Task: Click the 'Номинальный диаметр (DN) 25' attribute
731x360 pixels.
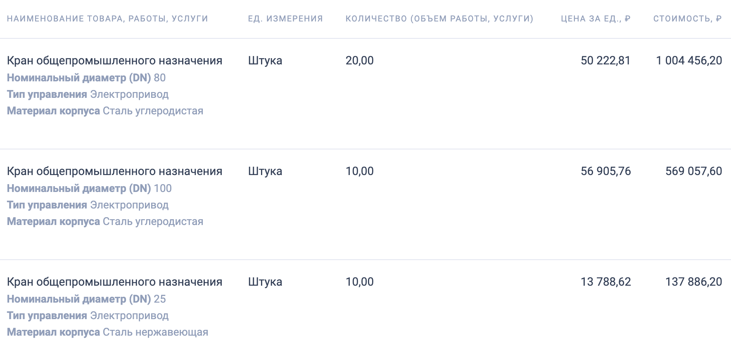Action: tap(86, 299)
